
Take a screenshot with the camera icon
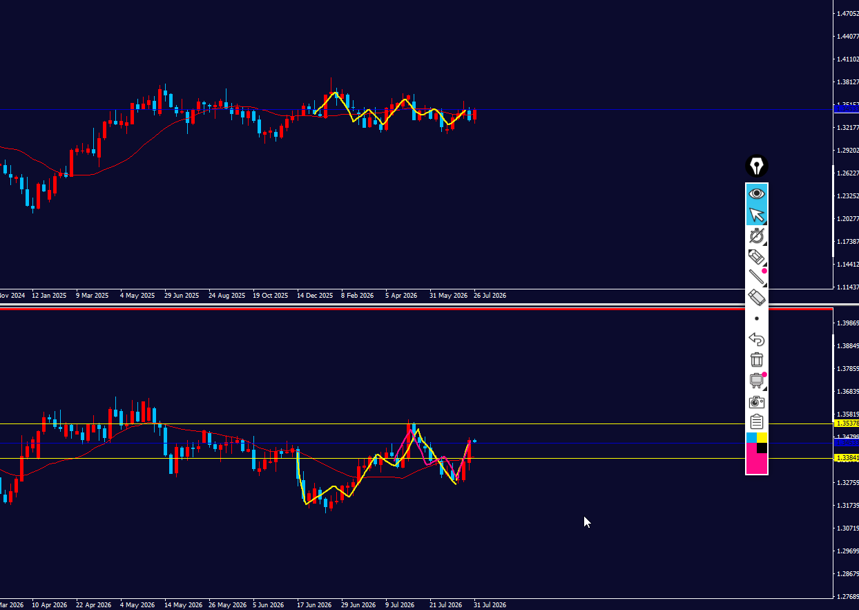click(757, 401)
